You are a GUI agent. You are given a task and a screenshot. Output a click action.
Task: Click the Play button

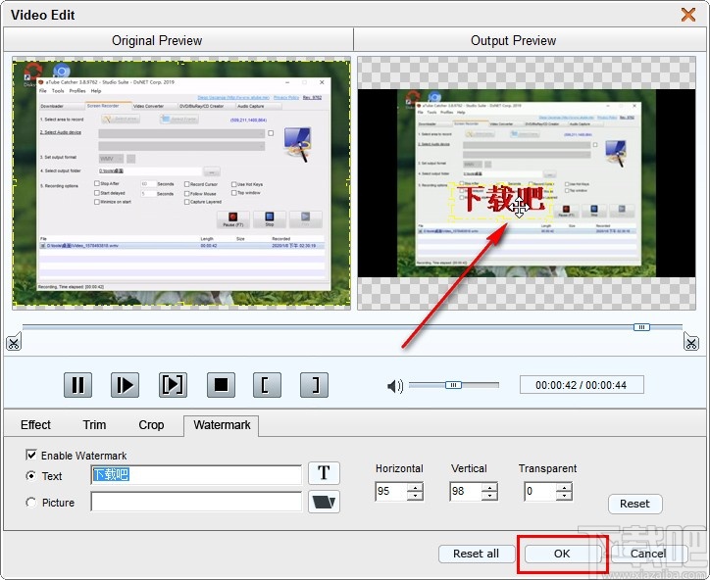(125, 385)
